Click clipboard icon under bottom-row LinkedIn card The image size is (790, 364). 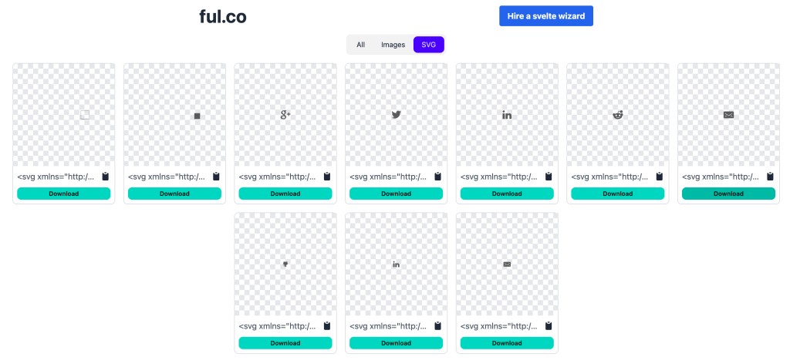click(437, 326)
